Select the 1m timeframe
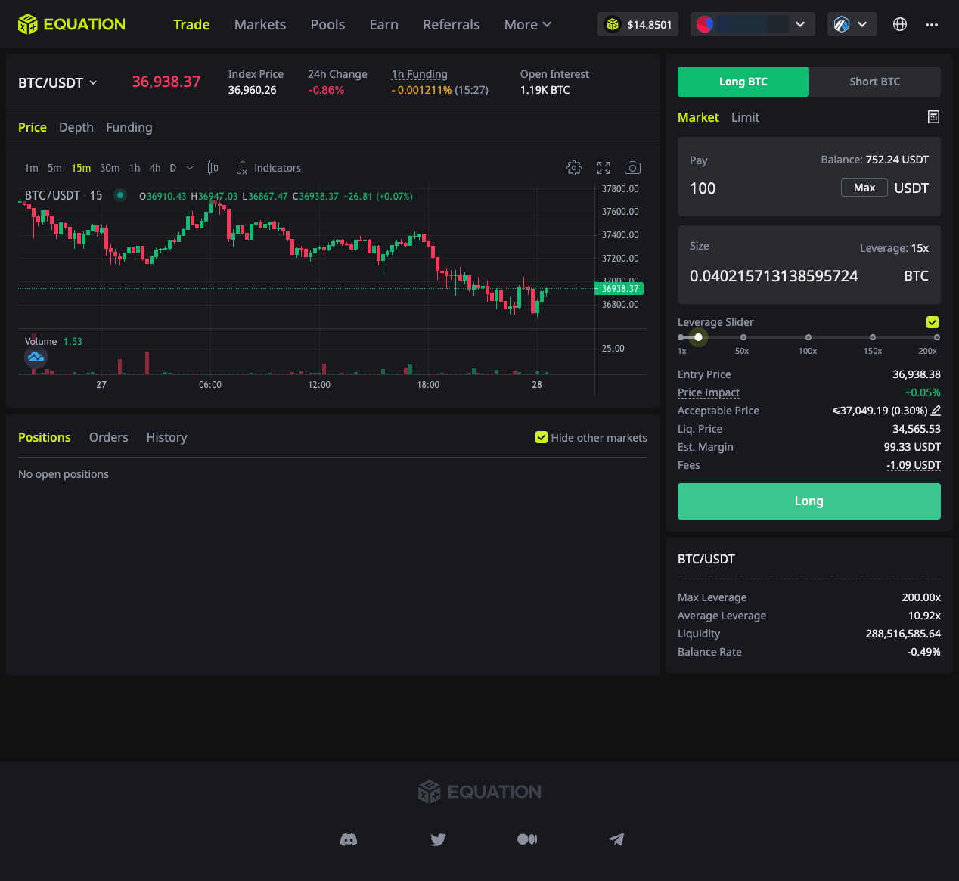 [31, 168]
